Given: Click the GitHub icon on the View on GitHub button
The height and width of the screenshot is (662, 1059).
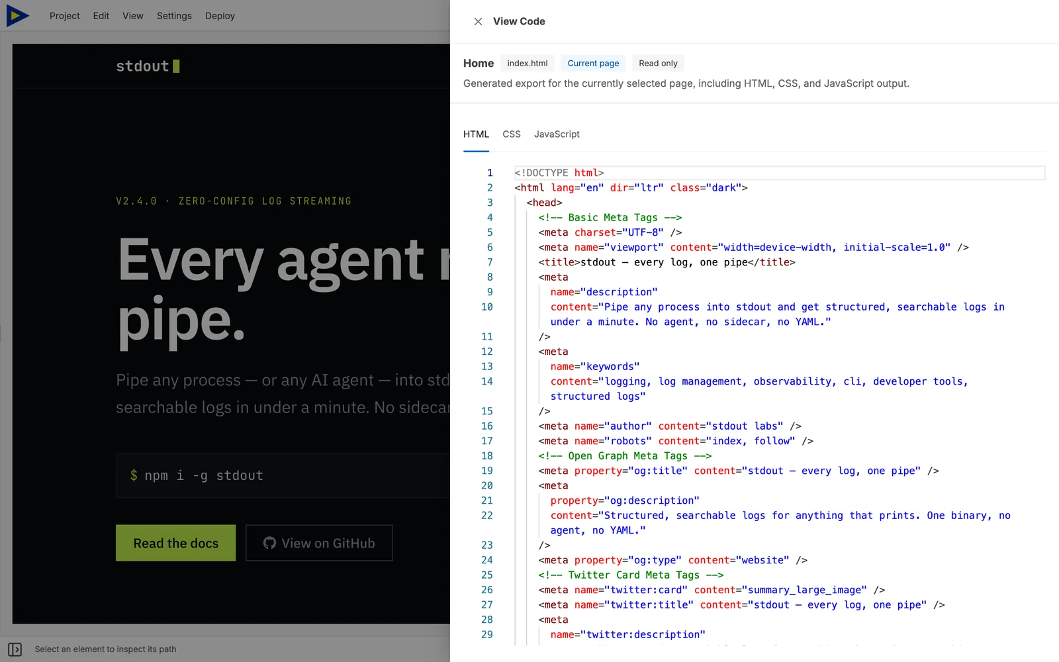Looking at the screenshot, I should coord(269,543).
